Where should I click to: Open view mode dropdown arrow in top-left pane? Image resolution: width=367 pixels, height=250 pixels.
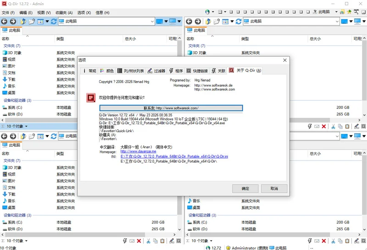(47, 22)
